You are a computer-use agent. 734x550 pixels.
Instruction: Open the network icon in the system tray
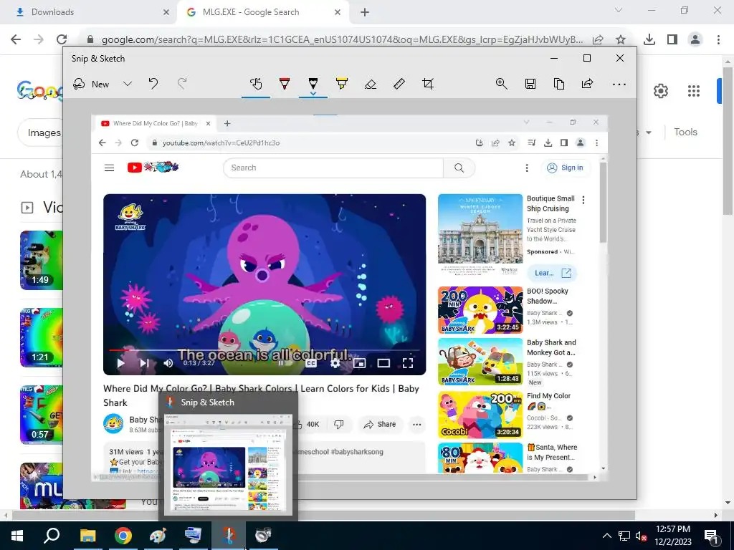(x=624, y=536)
